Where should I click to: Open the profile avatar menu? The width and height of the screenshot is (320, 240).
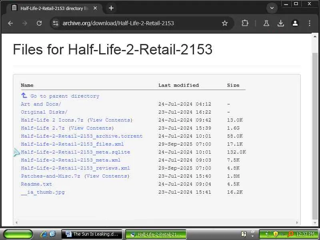295,23
